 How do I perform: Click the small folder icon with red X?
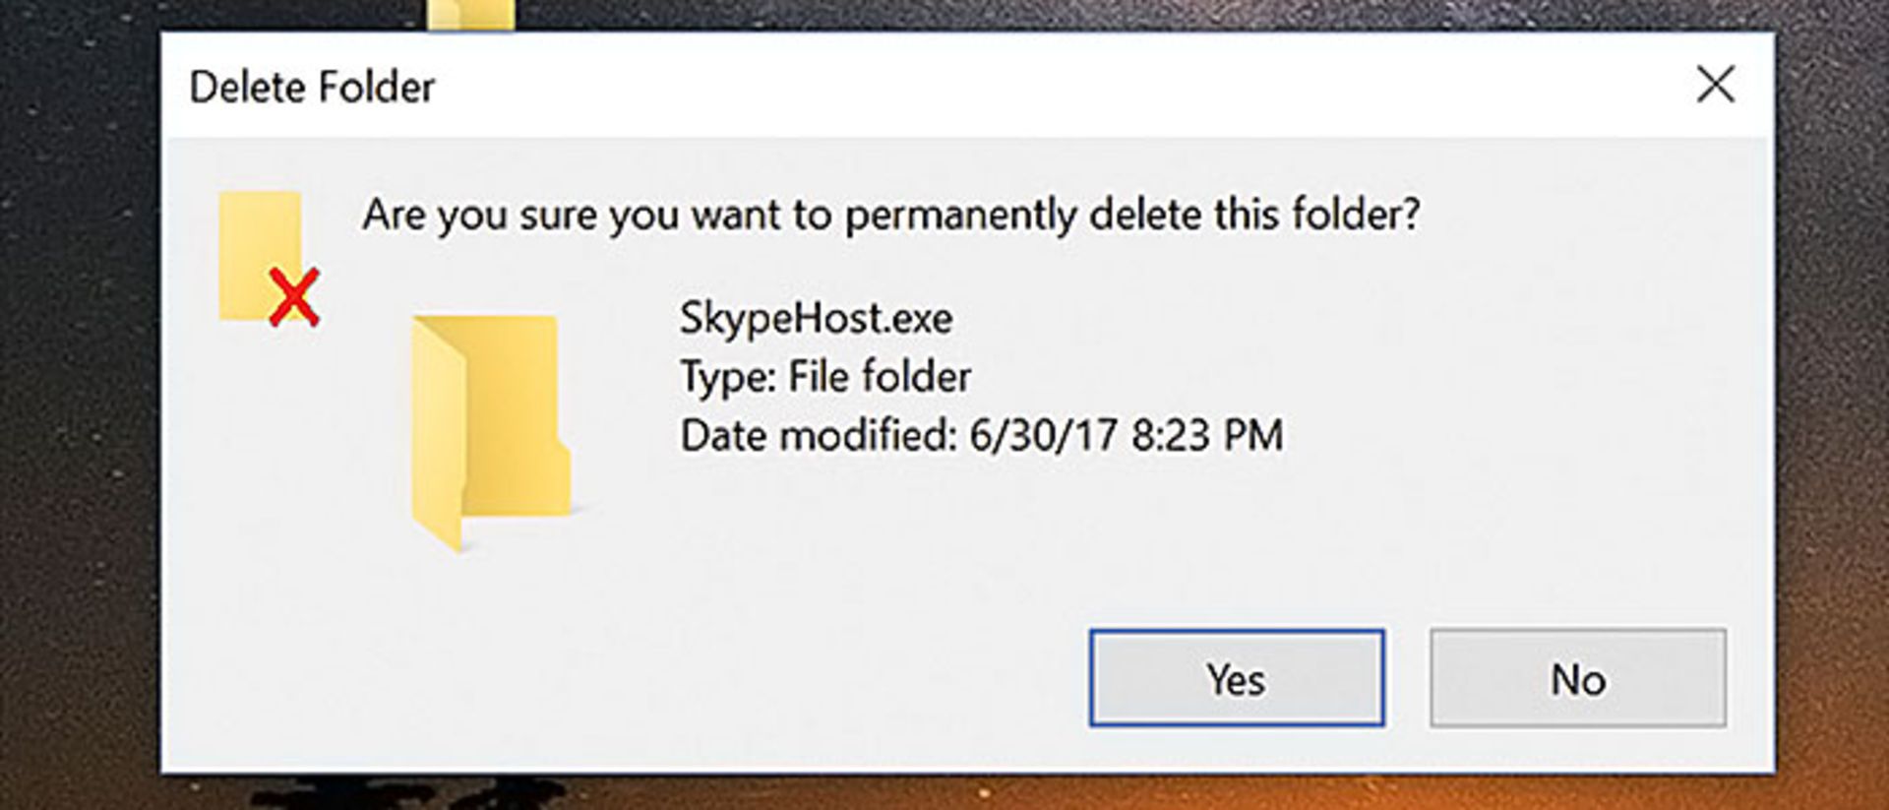[x=269, y=258]
